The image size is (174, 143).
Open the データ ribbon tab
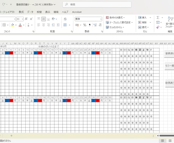[x=30, y=12]
